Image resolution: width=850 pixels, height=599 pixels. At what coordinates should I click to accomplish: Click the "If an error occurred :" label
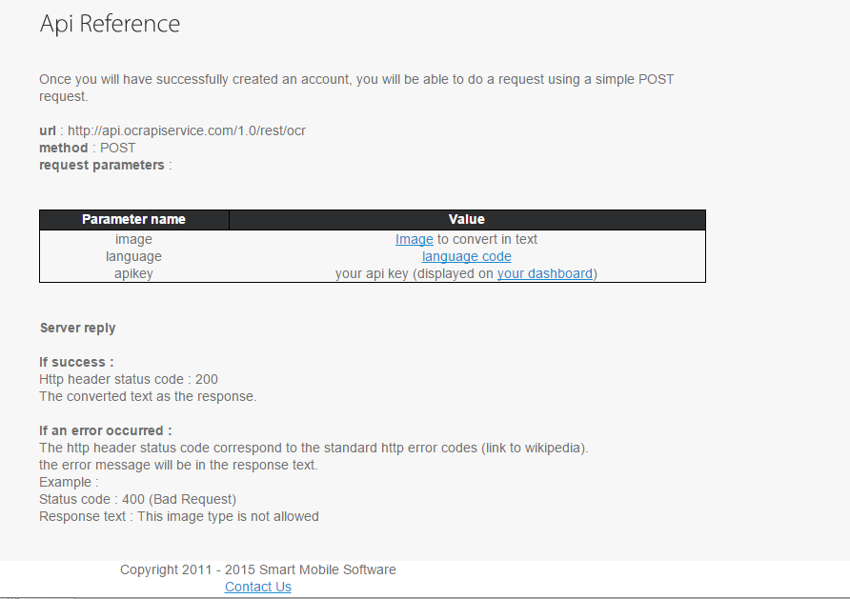(105, 431)
